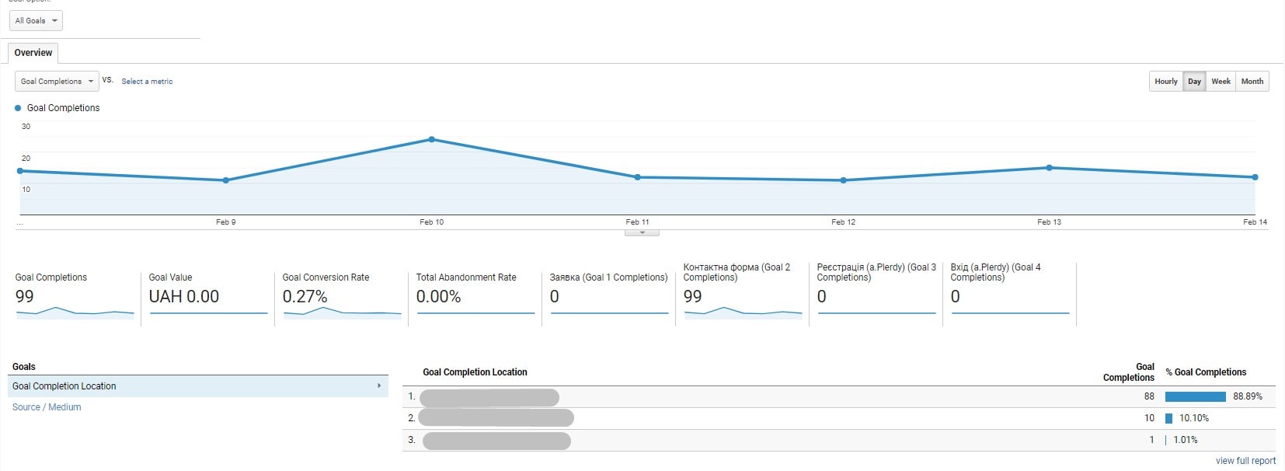Switch chart to Hourly view

click(1166, 81)
